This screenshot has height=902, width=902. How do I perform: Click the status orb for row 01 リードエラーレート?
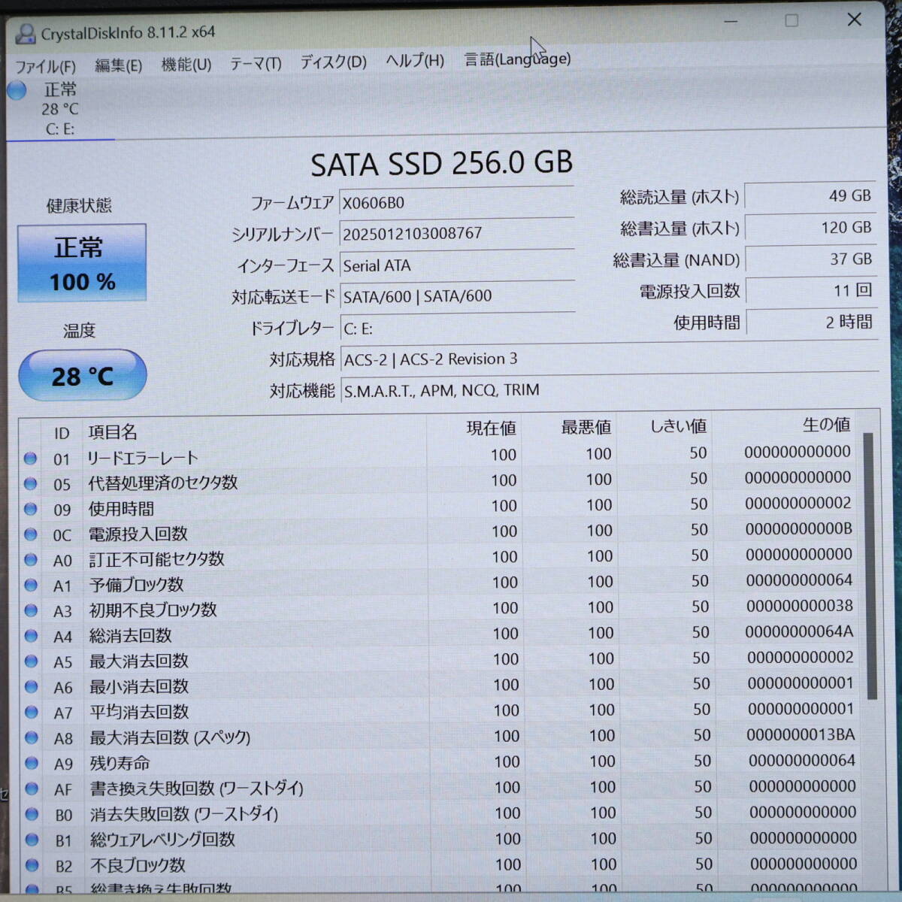click(30, 458)
